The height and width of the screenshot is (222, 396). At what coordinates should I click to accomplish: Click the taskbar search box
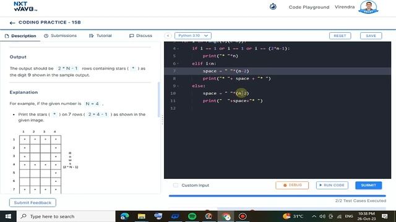pyautogui.click(x=66, y=216)
